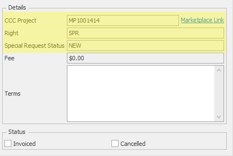Click the CCC Project field showing MP1001414

(x=123, y=20)
